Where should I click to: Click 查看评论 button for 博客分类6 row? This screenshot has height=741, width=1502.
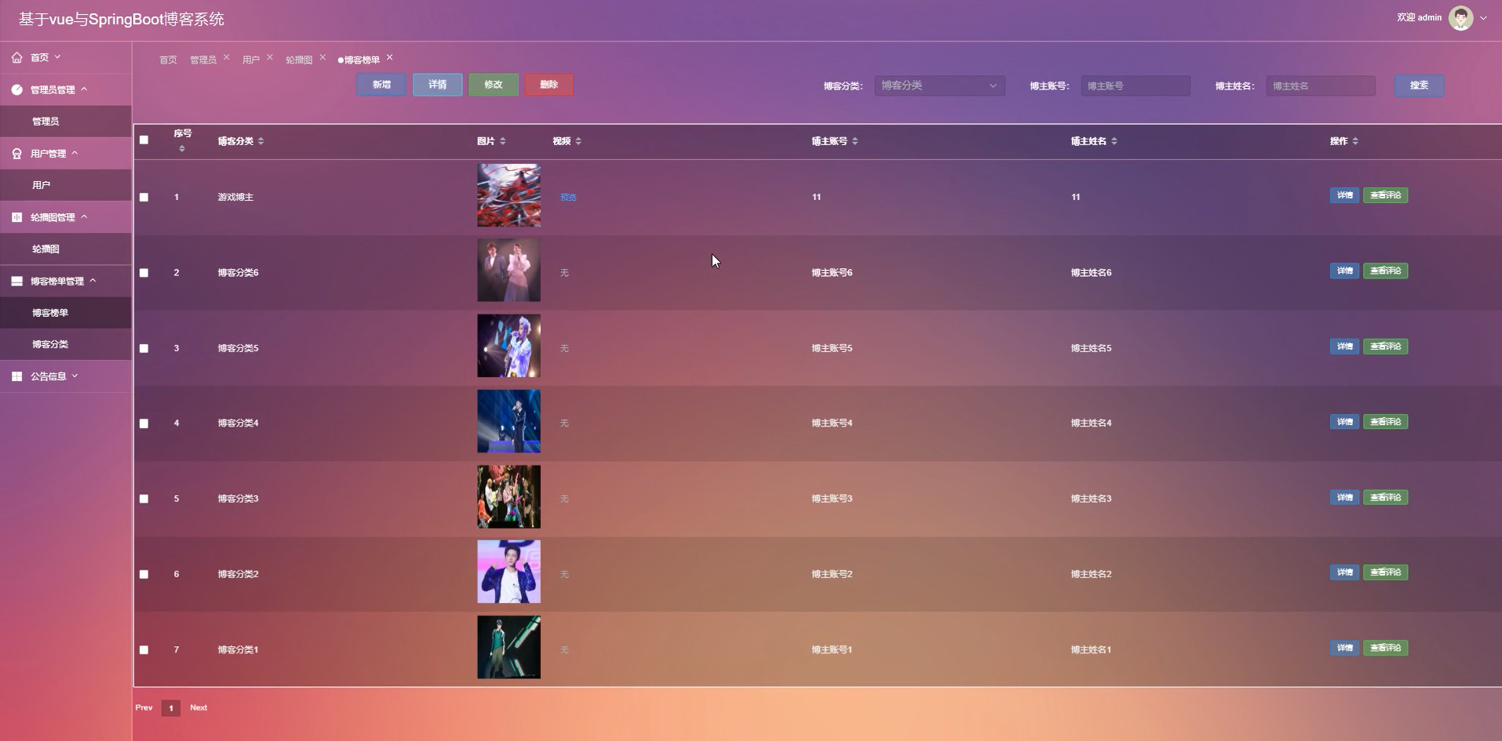coord(1385,271)
